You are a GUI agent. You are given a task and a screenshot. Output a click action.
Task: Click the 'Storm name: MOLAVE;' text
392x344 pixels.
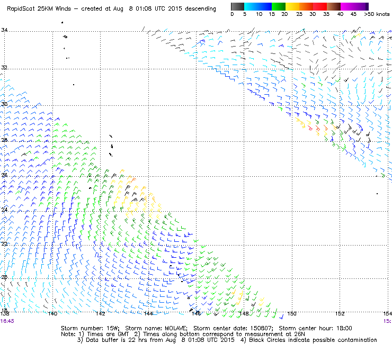coord(156,328)
